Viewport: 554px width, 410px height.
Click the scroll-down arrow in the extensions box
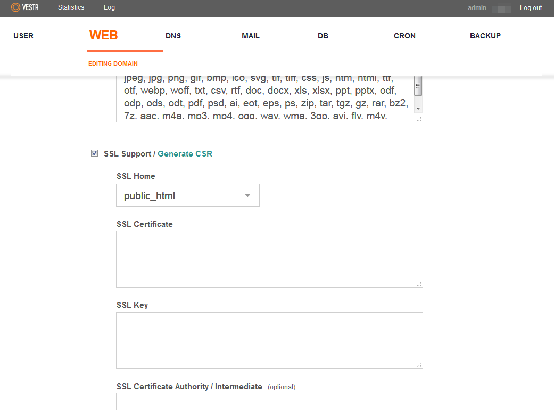pos(418,109)
